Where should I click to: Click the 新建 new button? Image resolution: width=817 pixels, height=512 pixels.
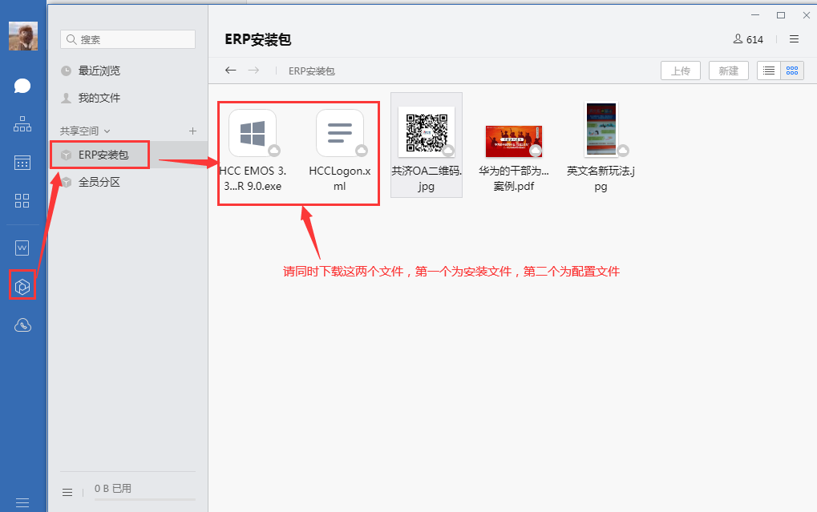728,71
